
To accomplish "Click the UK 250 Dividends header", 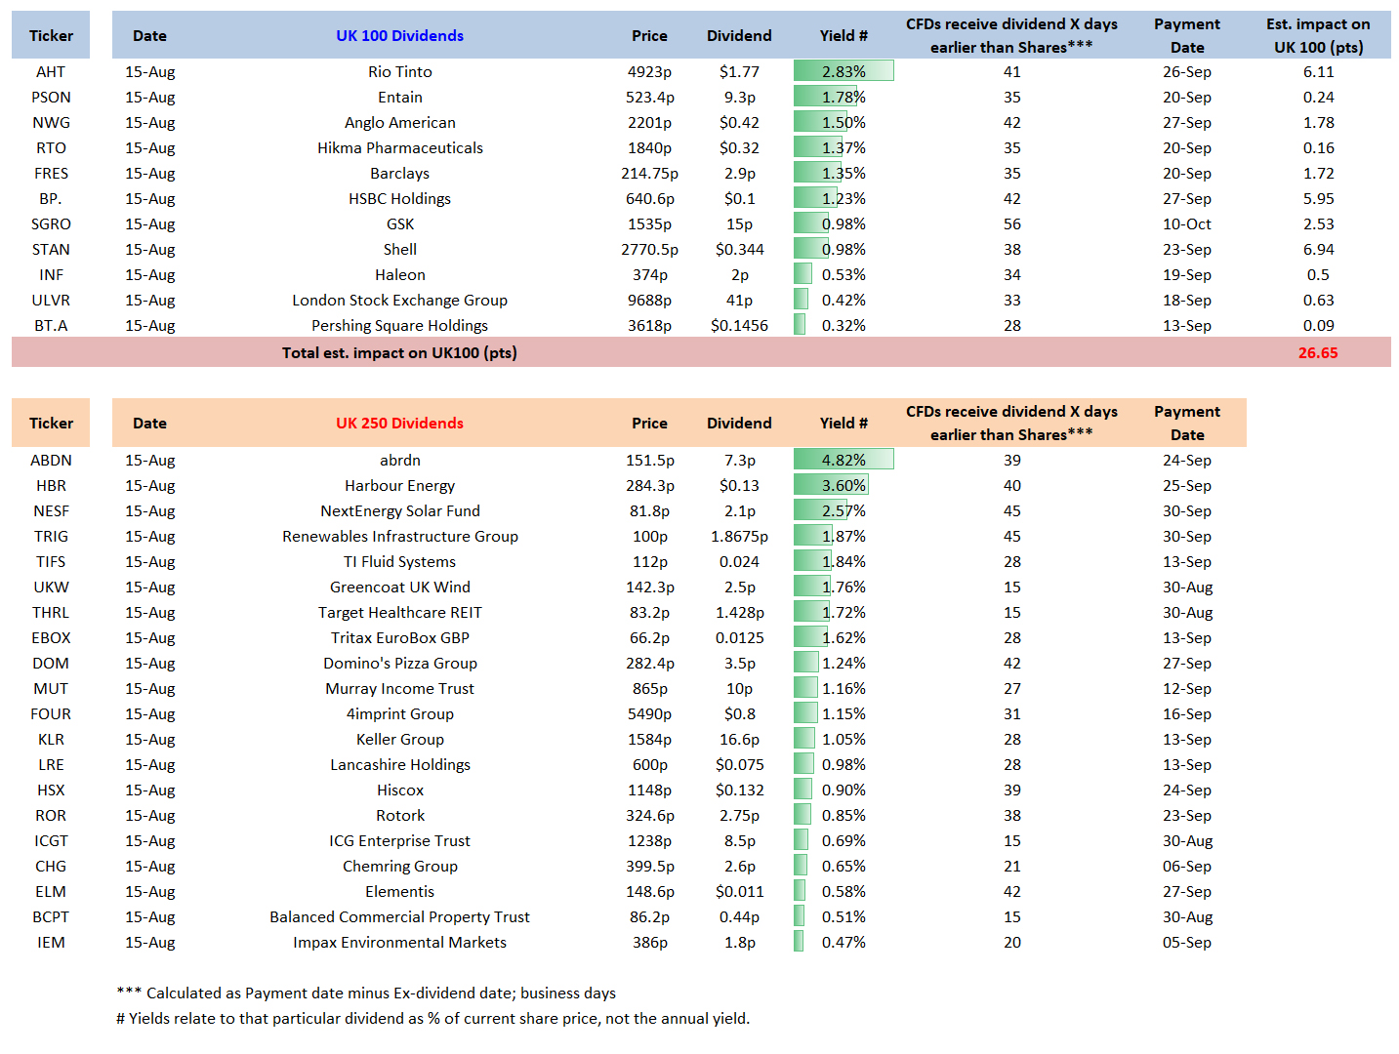I will click(399, 424).
